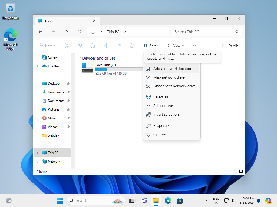
Task: Click the navigation pane scrollbar
Action: pos(73,111)
